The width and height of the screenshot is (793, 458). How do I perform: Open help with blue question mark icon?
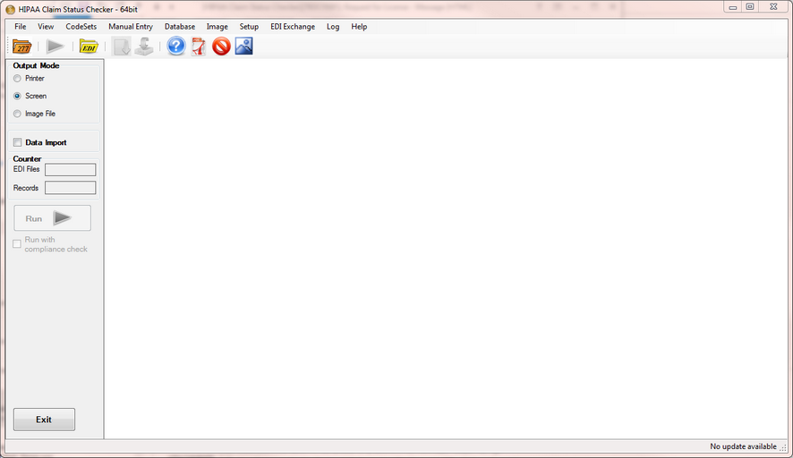176,47
